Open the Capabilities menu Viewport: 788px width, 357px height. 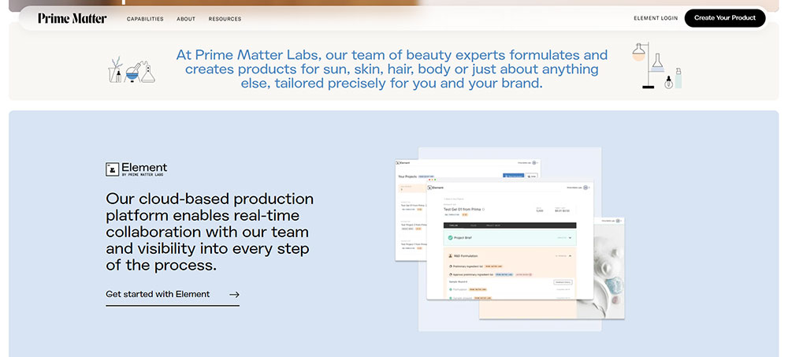pos(145,19)
